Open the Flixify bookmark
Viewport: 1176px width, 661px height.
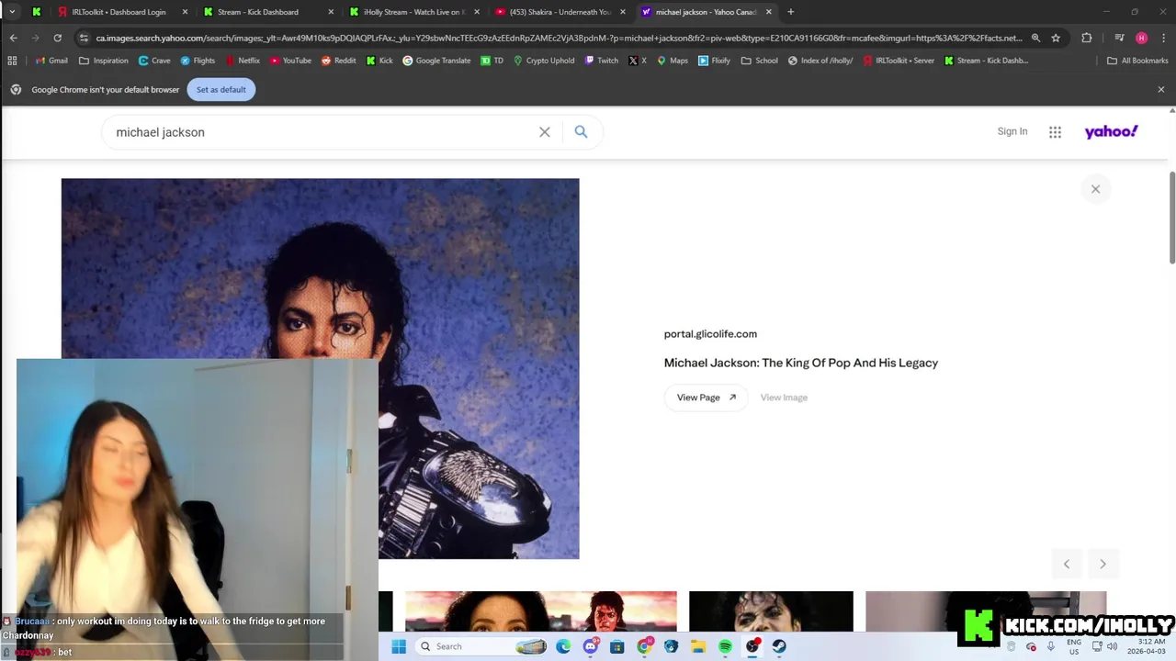coord(715,61)
